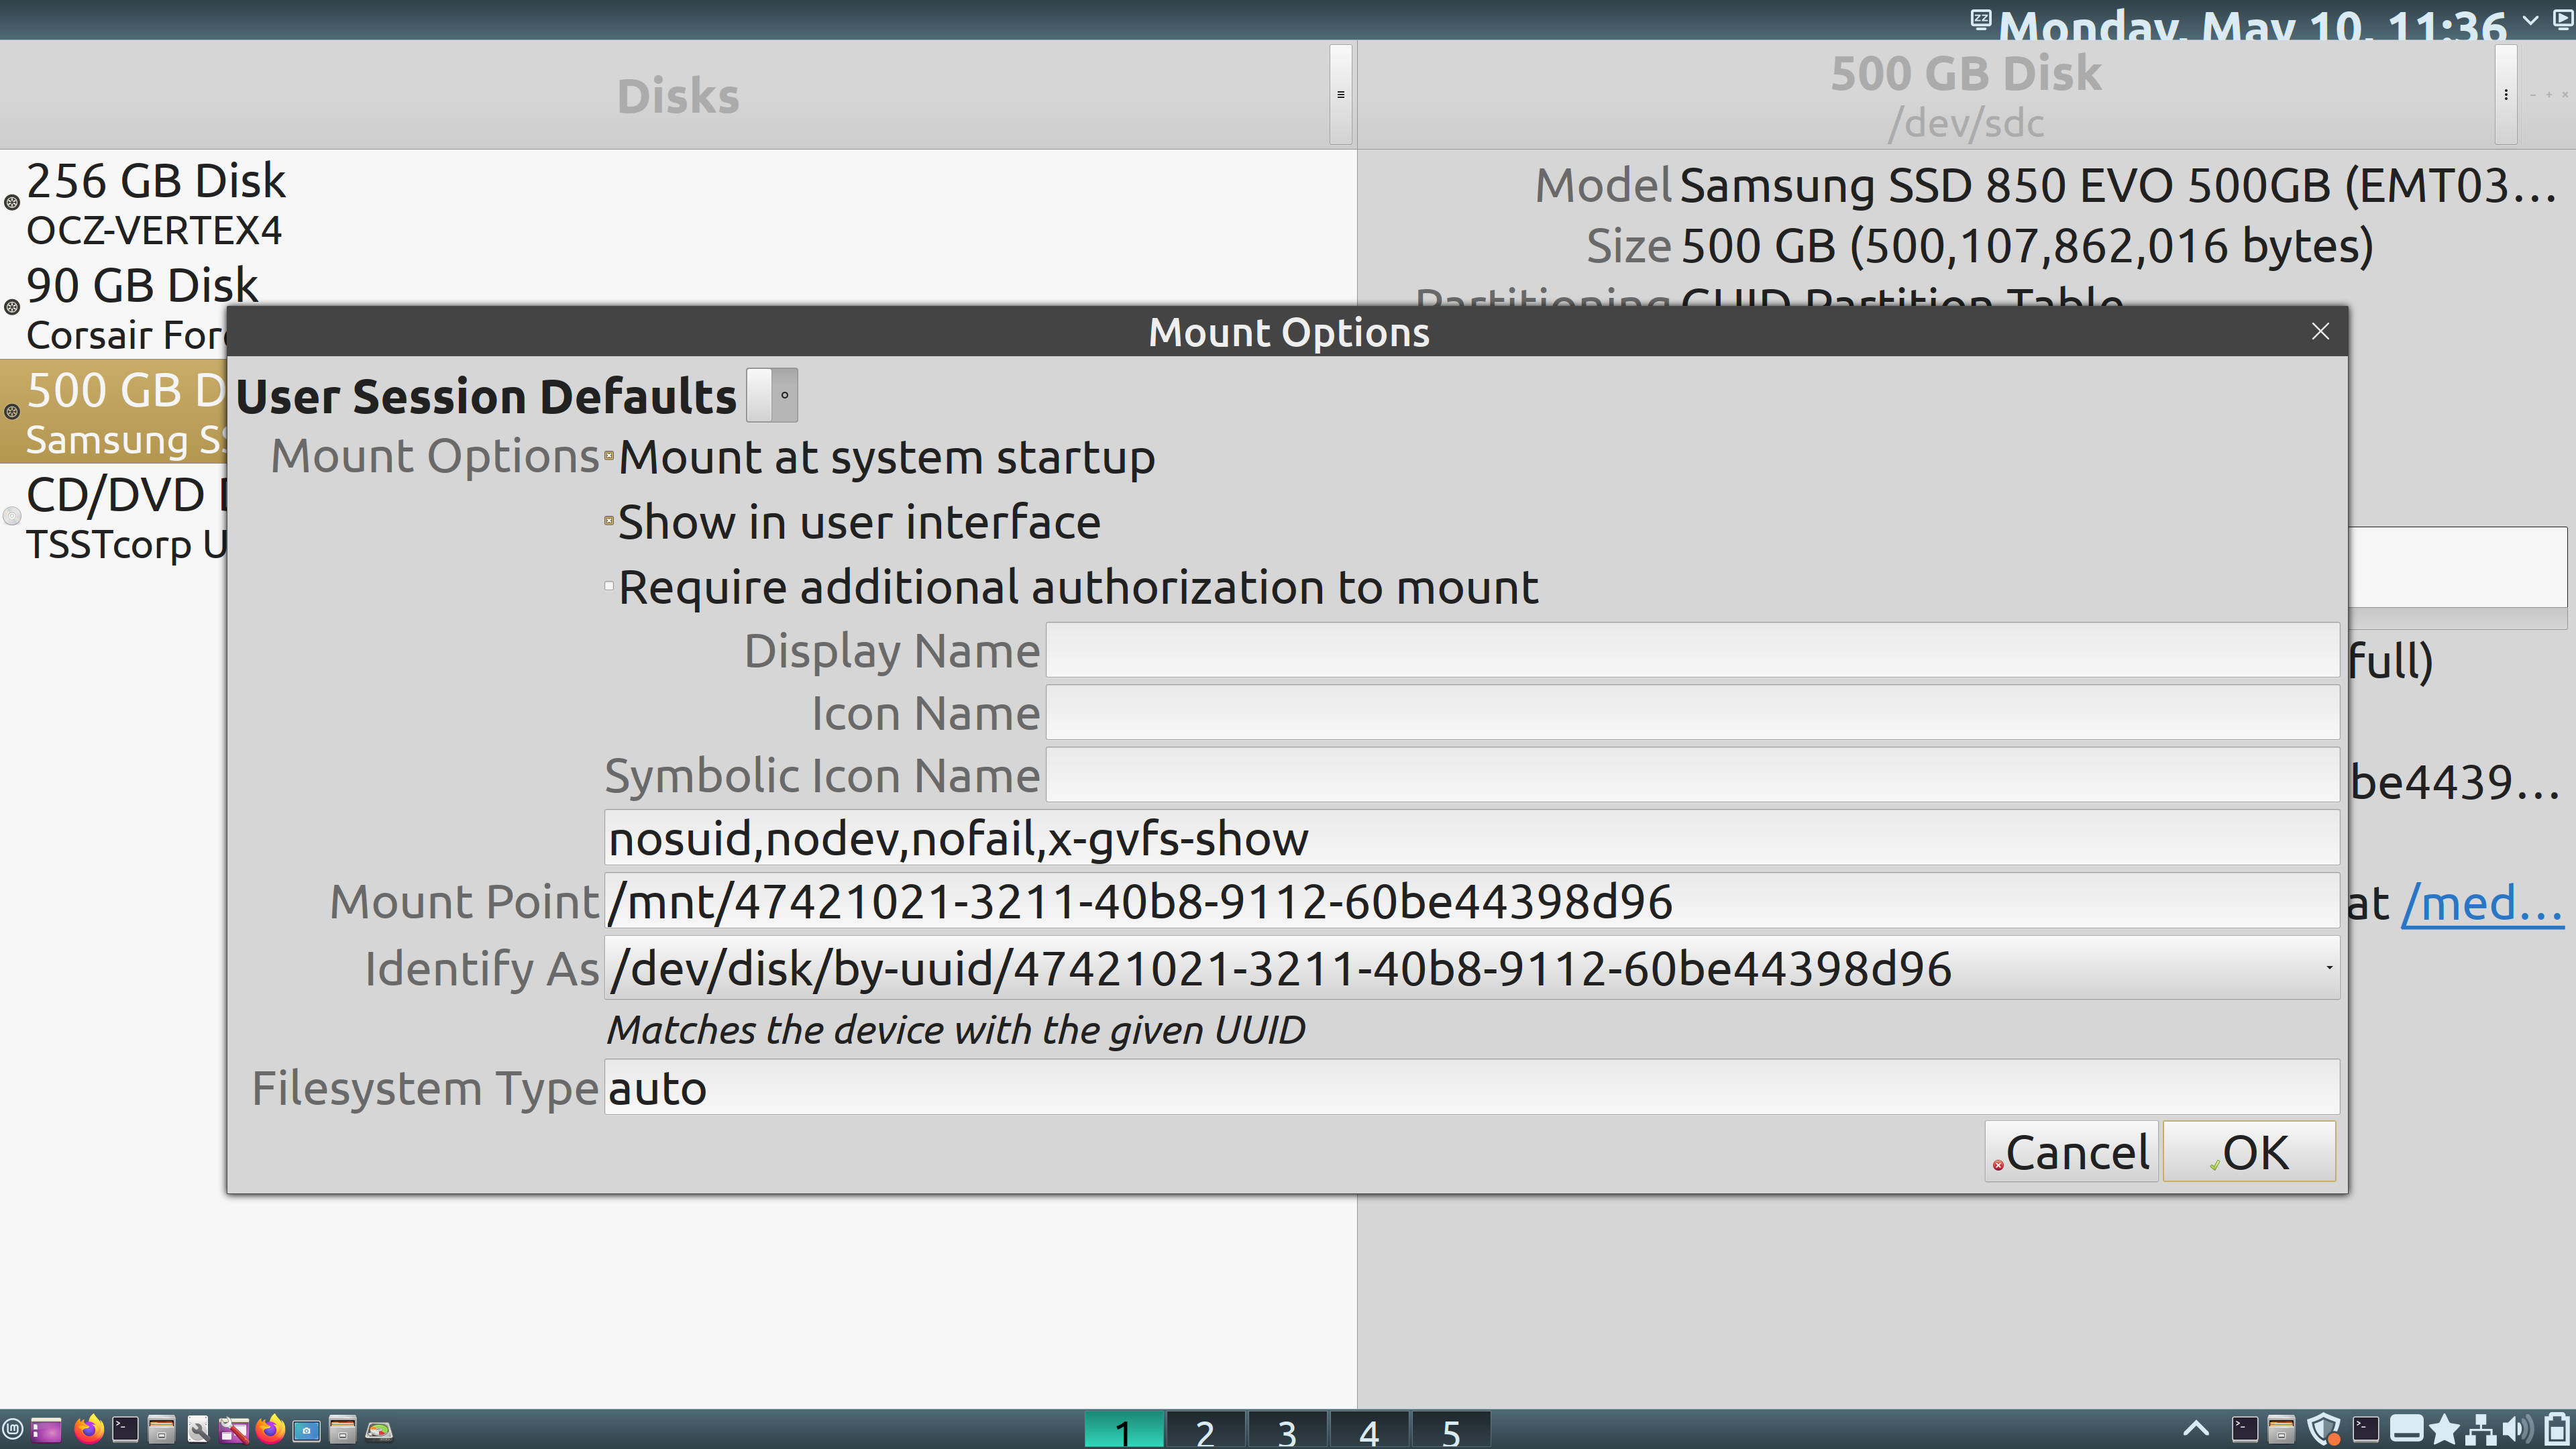Open the disk utility wrench launcher

(198, 1430)
